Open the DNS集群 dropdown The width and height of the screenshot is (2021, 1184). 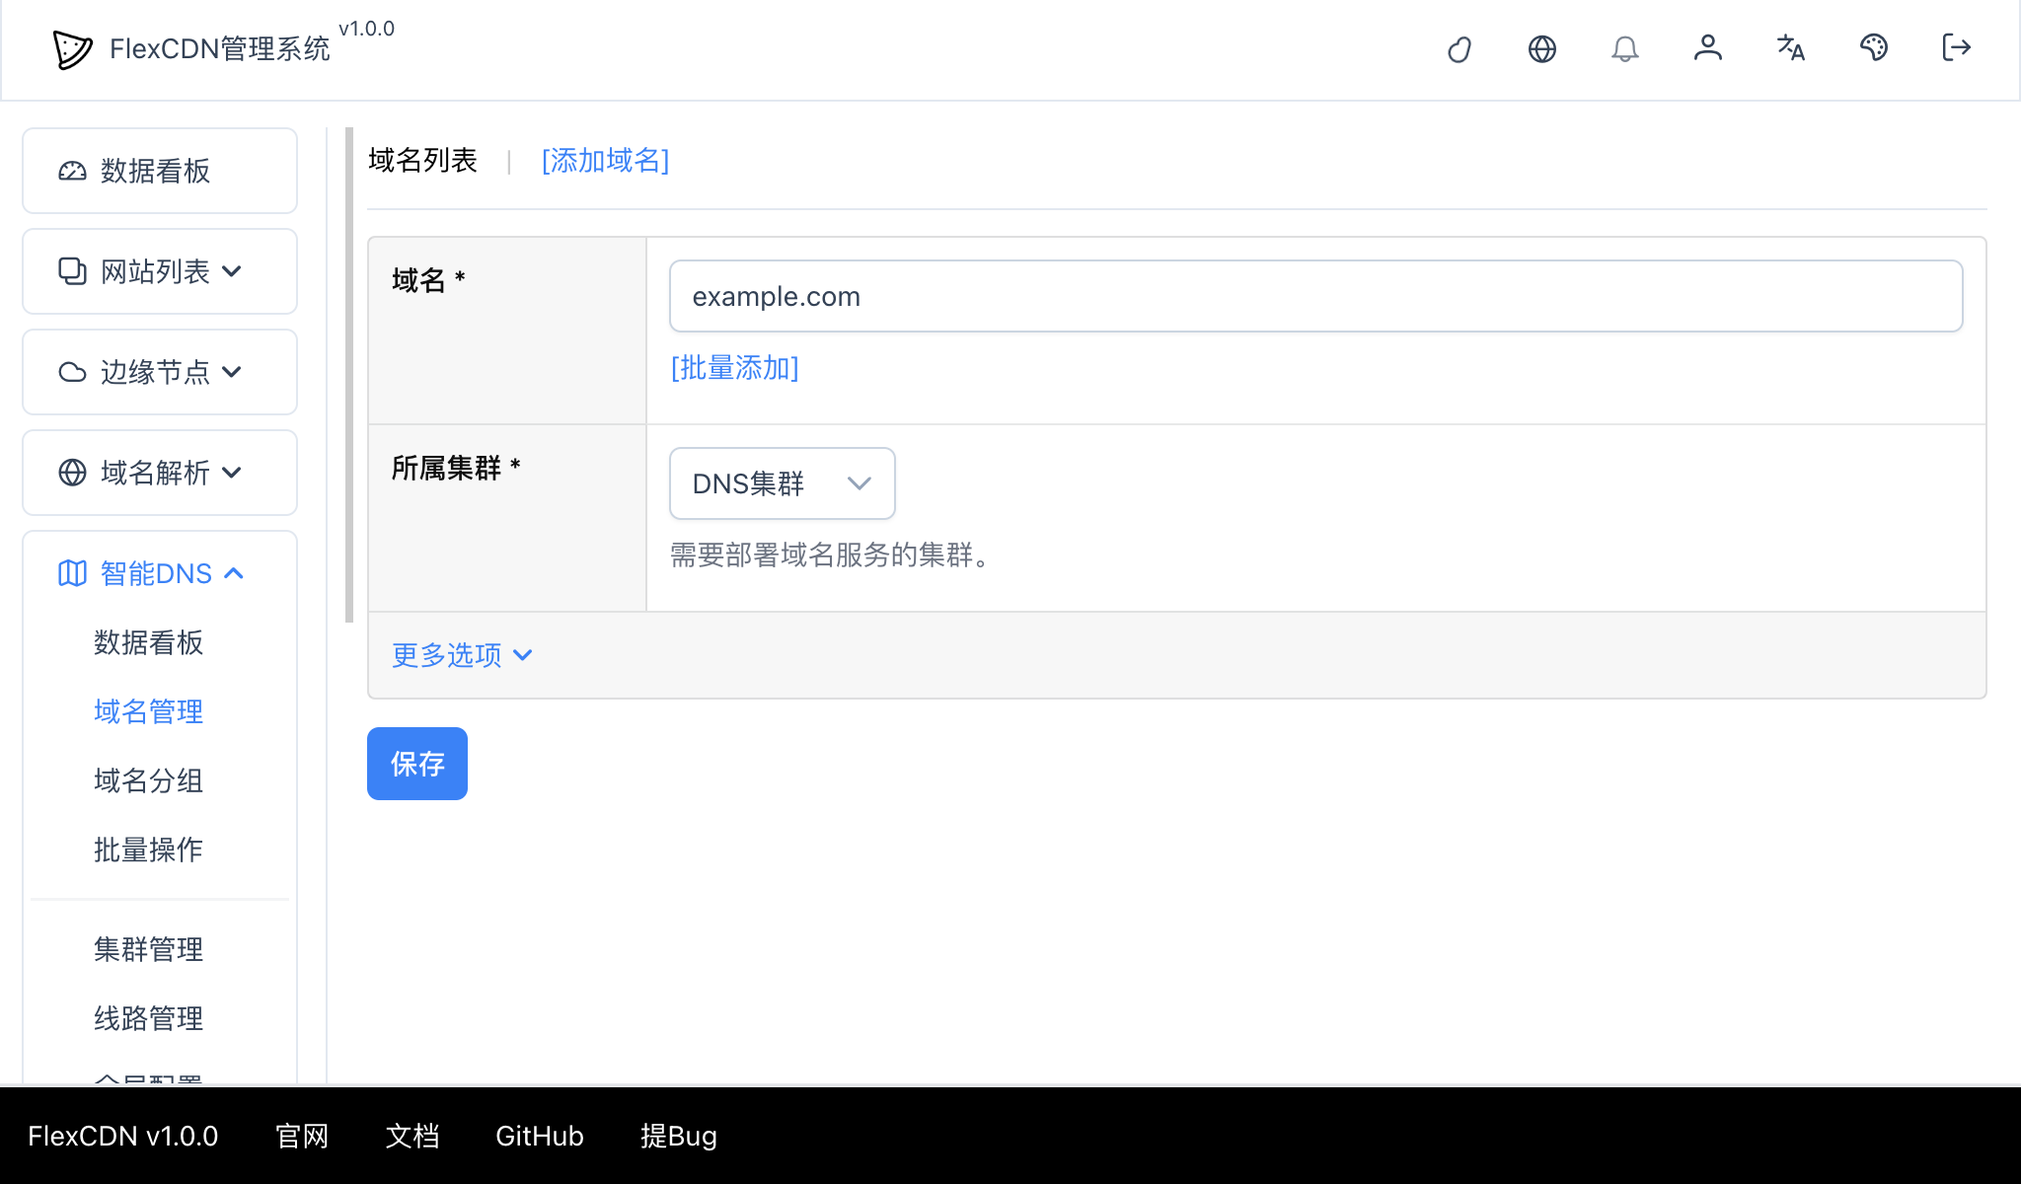(781, 483)
